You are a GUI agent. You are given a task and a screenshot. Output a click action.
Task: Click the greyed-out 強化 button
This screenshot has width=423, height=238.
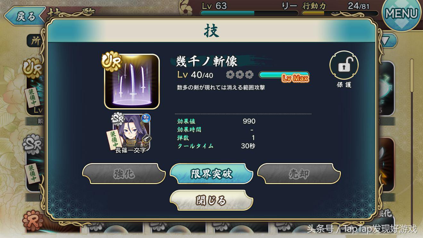tap(124, 174)
